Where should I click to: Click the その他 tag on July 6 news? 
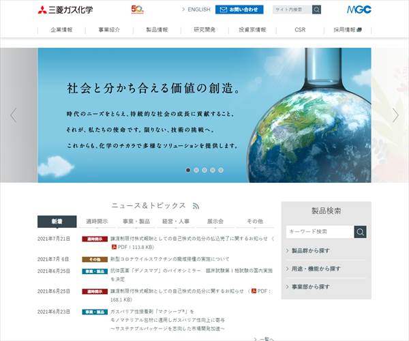click(x=95, y=259)
